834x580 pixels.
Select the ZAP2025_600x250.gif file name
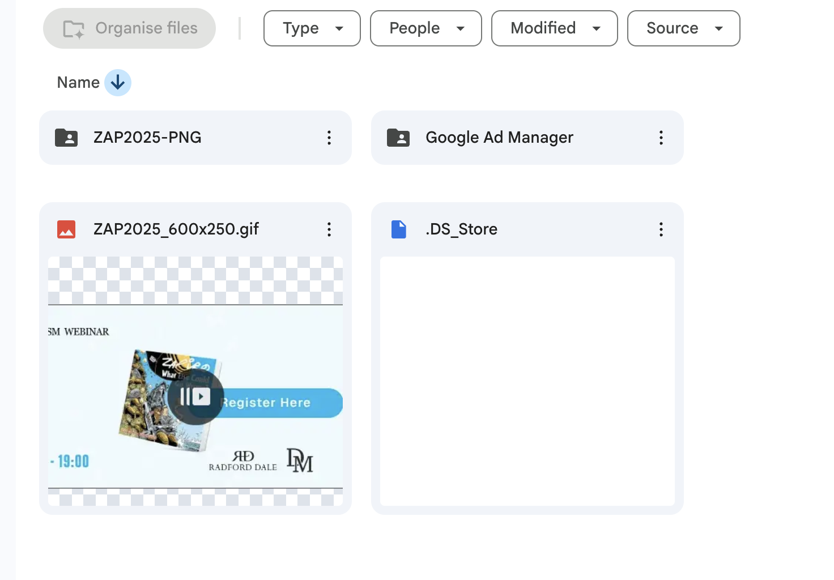coord(176,229)
